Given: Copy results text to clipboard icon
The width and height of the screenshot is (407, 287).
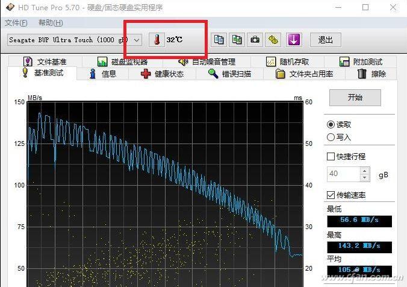Looking at the screenshot, I should point(219,40).
